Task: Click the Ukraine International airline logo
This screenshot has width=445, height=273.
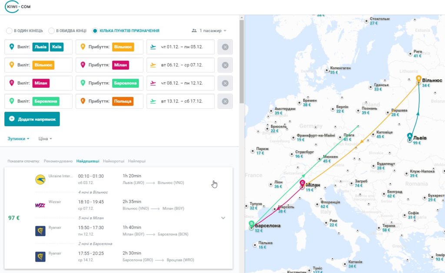Action: tap(40, 180)
